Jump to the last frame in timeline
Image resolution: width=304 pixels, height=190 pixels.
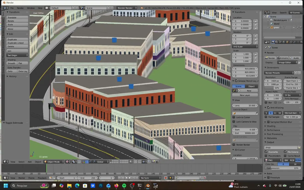click(x=137, y=178)
